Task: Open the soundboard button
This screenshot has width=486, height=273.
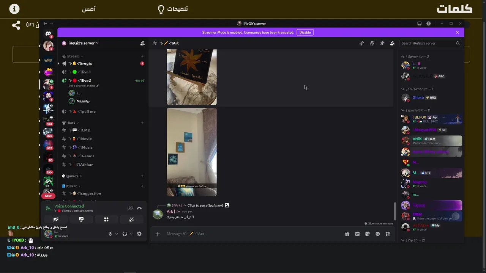Action: point(131,219)
